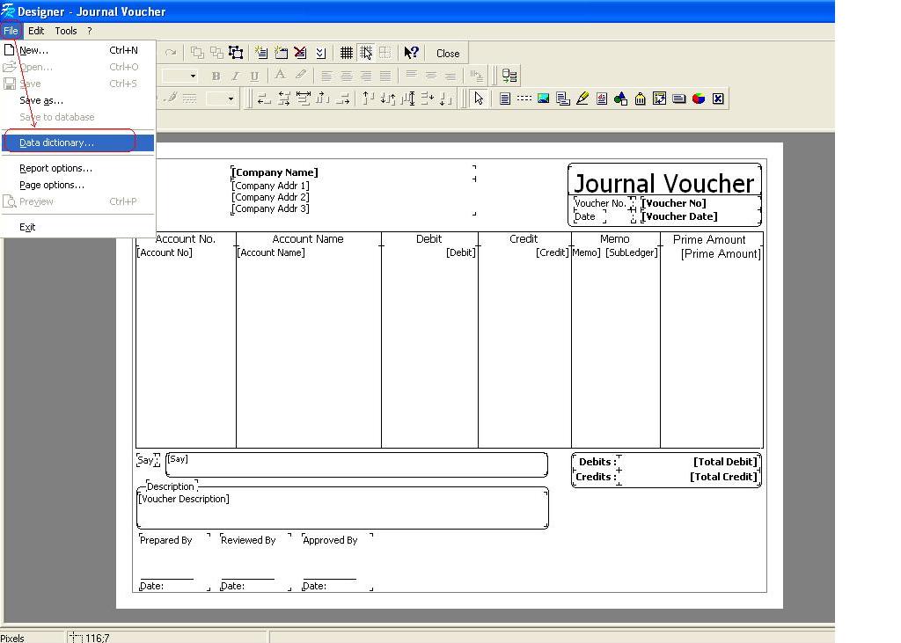Toggle Bold formatting

[216, 76]
